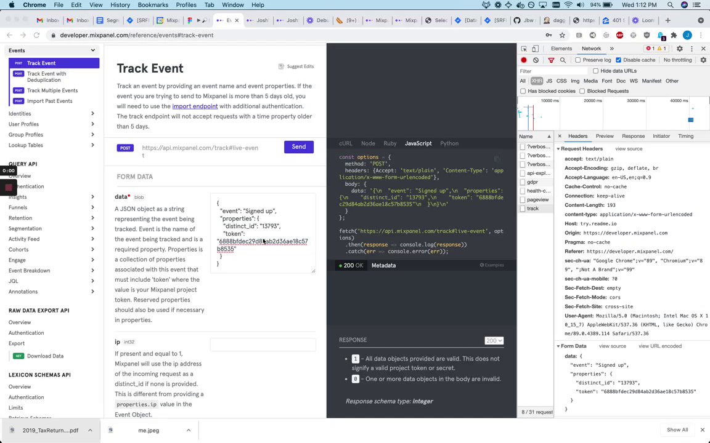Image resolution: width=710 pixels, height=443 pixels.
Task: Open options for me.jpeg download
Action: (x=189, y=430)
